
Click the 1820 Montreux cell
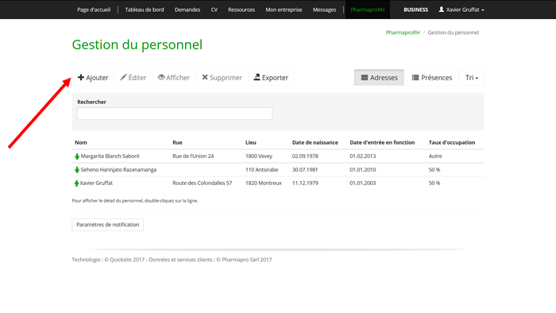click(264, 183)
